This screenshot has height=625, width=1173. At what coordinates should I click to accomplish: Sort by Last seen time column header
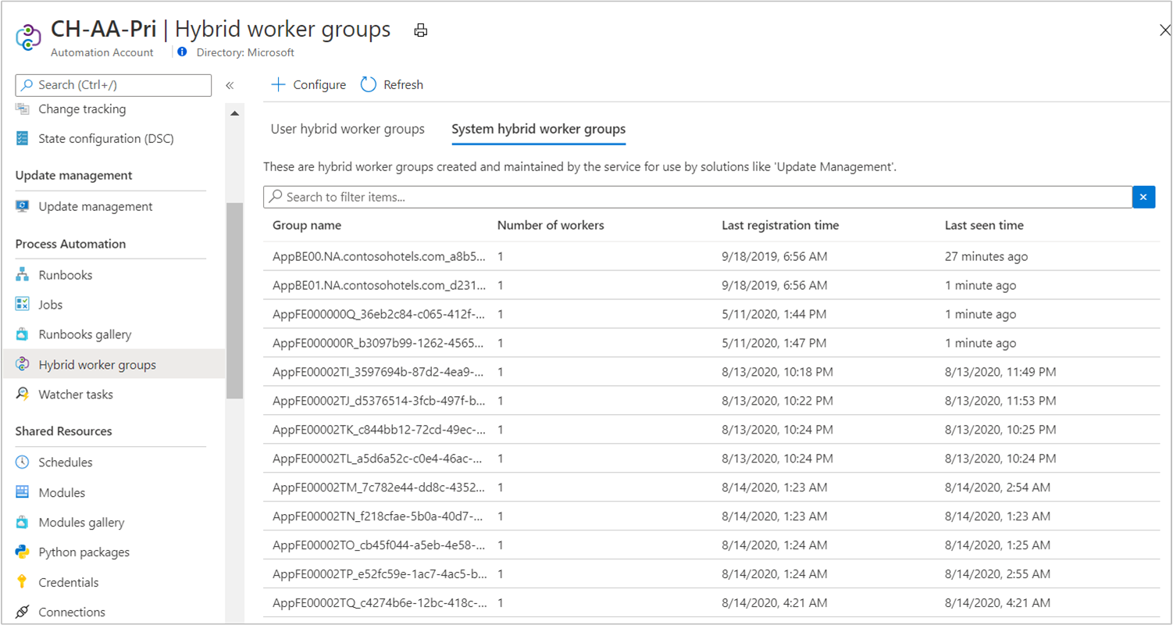(984, 225)
